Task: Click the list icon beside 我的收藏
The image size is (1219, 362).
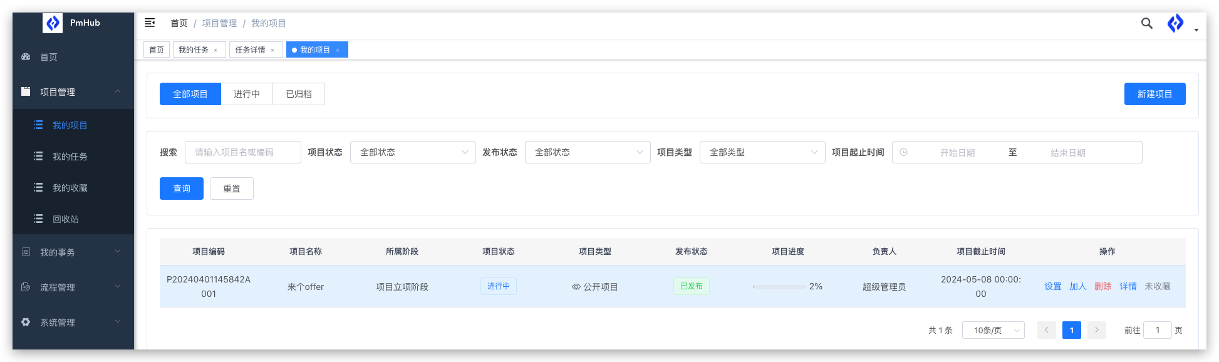Action: pos(38,187)
